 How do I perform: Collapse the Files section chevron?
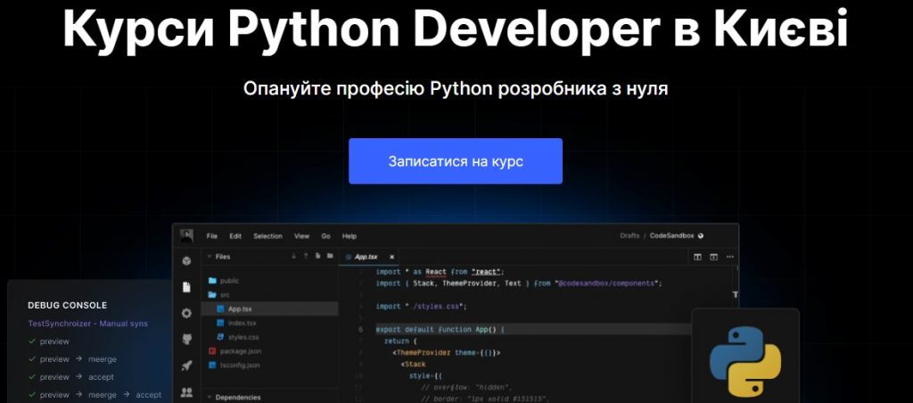click(x=209, y=256)
